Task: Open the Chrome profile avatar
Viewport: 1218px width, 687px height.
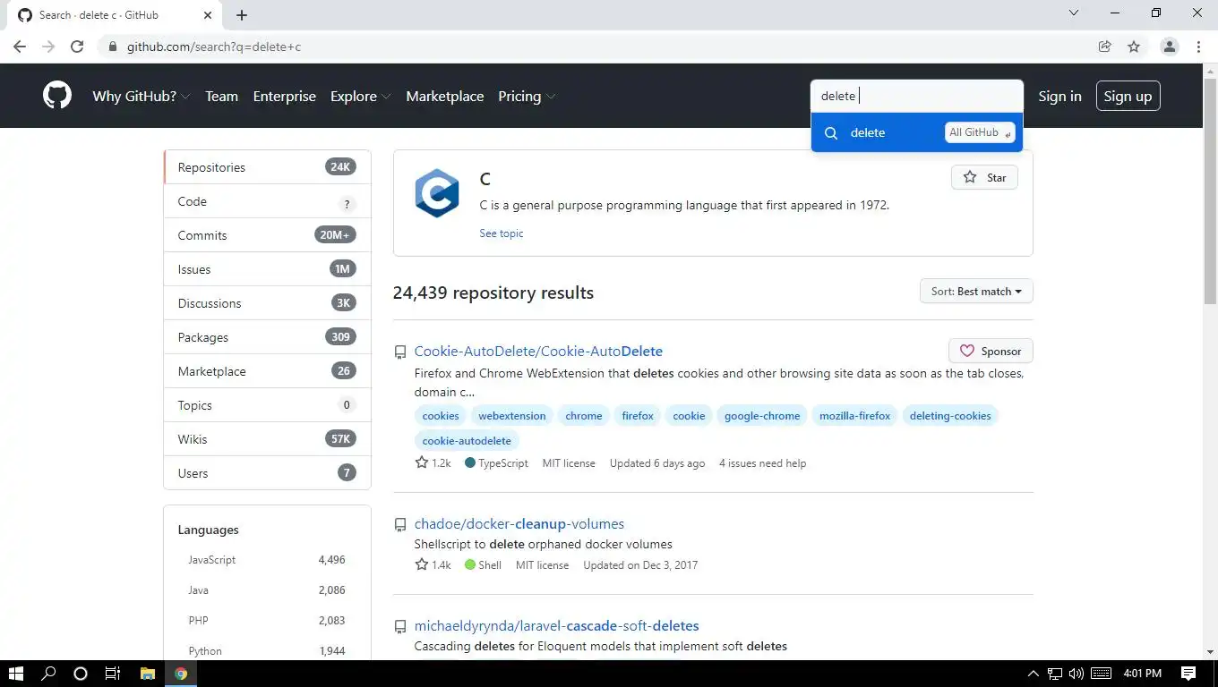Action: tap(1169, 47)
